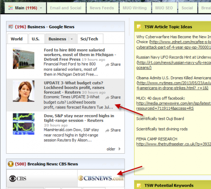Image resolution: width=211 pixels, height=189 pixels.
Task: Share the Dow S&P article
Action: tap(113, 130)
